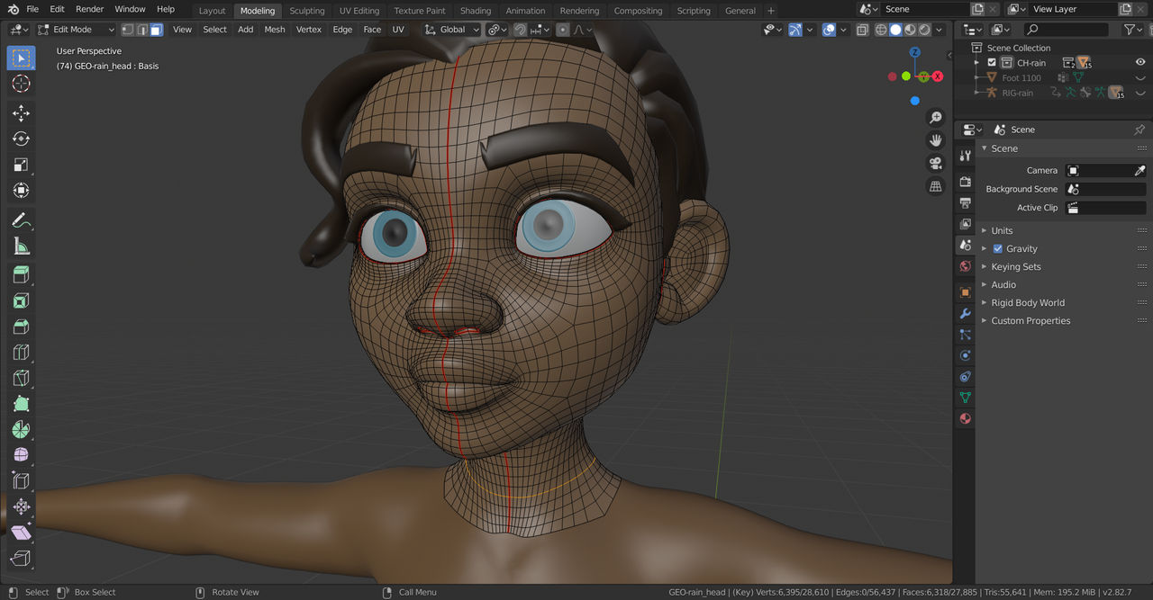This screenshot has width=1153, height=600.
Task: Select the Bevel tool
Action: (22, 327)
